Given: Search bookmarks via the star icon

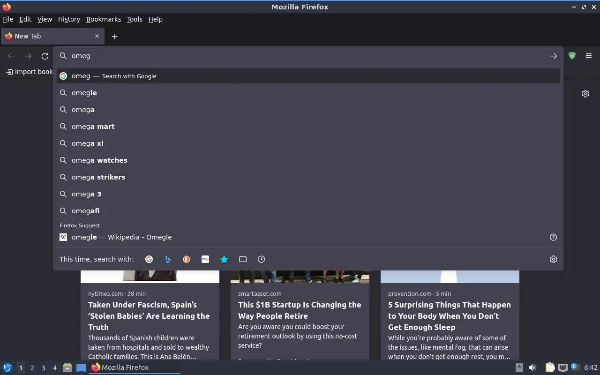Looking at the screenshot, I should coord(224,259).
